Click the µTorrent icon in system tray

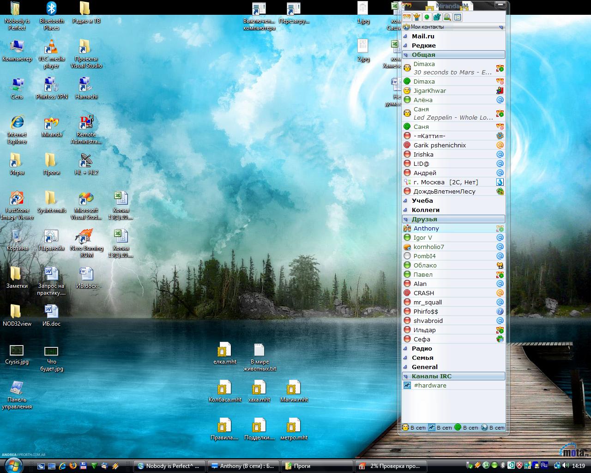(x=486, y=466)
